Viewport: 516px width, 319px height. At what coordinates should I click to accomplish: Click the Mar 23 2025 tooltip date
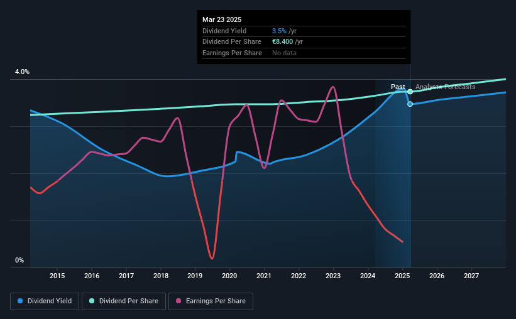tap(222, 19)
